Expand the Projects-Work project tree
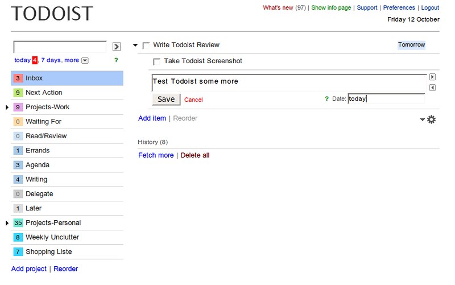455x285 pixels. tap(7, 107)
